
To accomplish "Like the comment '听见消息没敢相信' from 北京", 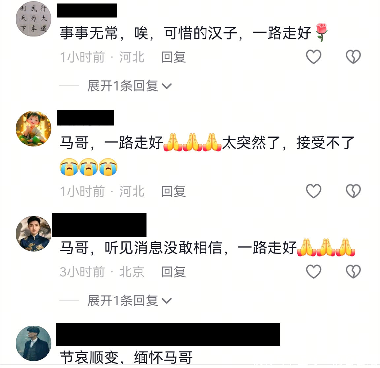I will coord(314,271).
